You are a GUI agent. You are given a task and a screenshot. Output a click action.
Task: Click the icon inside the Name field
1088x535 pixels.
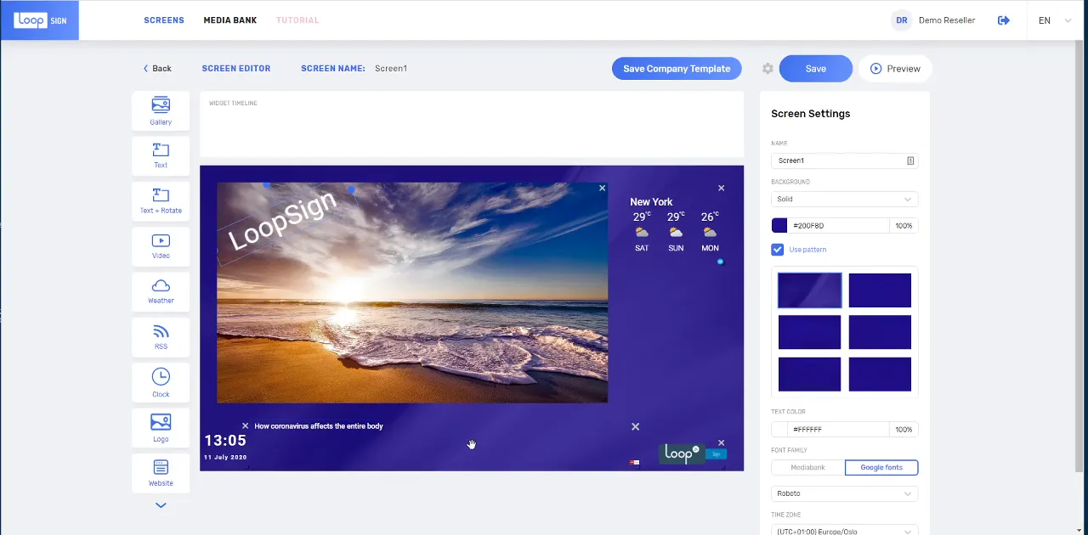click(910, 160)
